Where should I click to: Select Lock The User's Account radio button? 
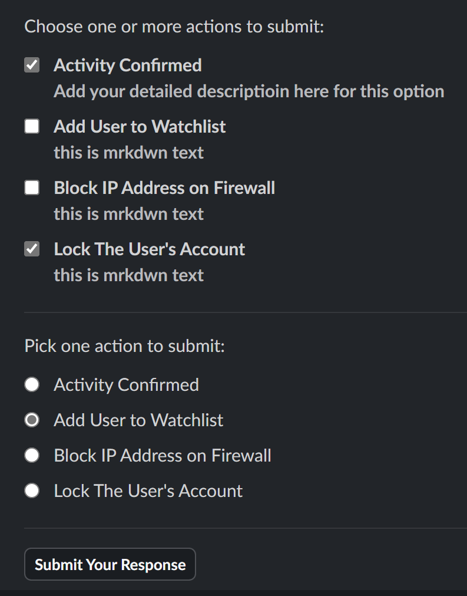31,490
